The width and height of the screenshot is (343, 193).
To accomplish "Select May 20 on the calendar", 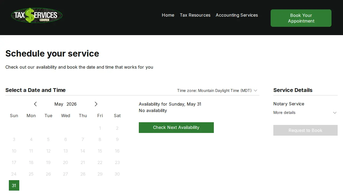I will [66, 162].
